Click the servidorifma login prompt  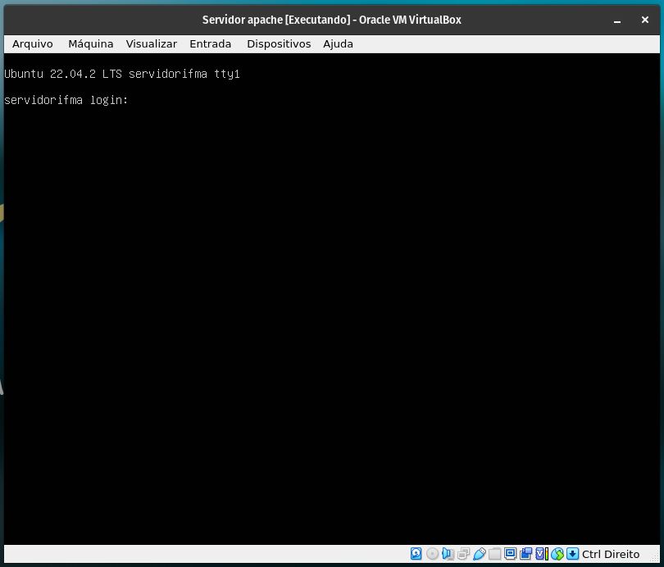67,100
